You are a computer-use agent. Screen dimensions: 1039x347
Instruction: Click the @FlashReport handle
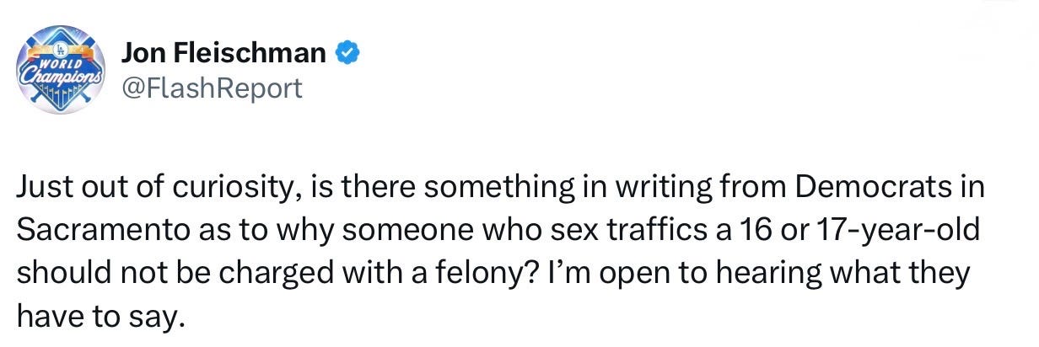pyautogui.click(x=212, y=87)
